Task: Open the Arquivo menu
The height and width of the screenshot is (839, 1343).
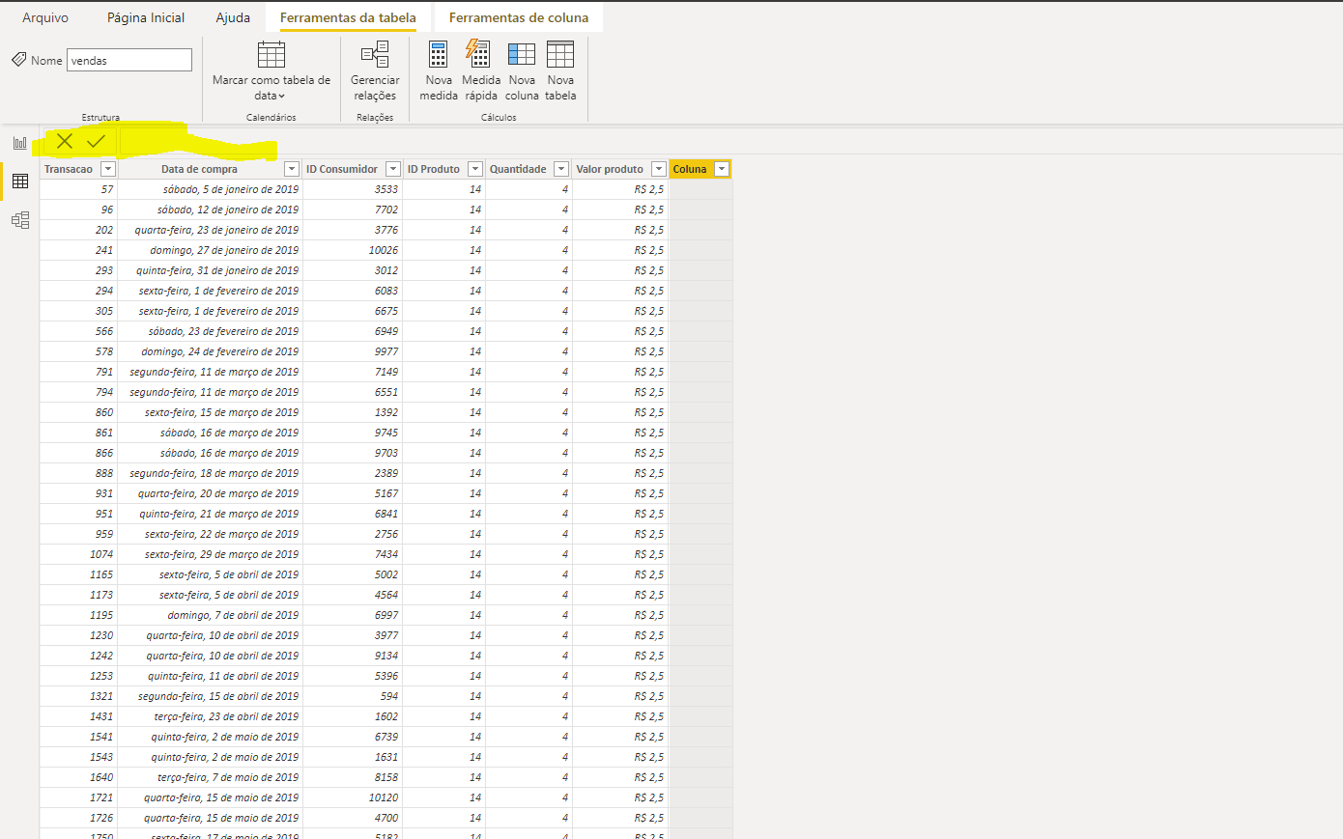Action: pyautogui.click(x=45, y=17)
